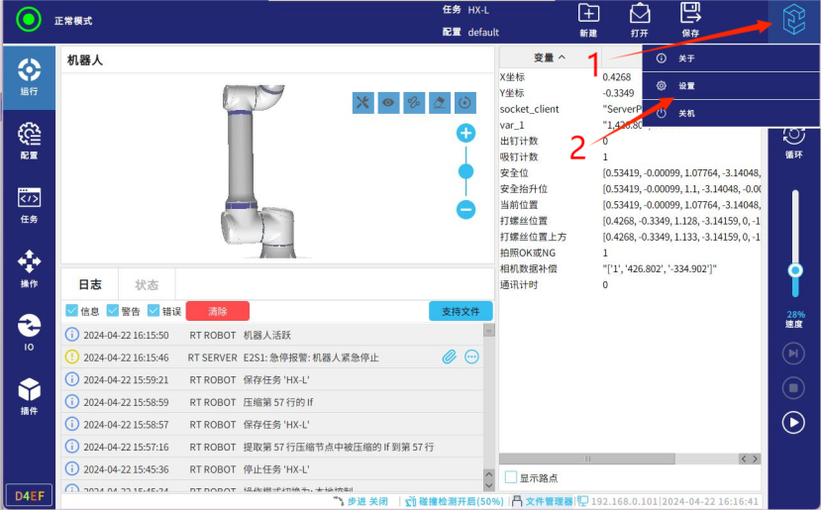Click the 支持文件 (Support File) button
The height and width of the screenshot is (510, 822).
[460, 311]
